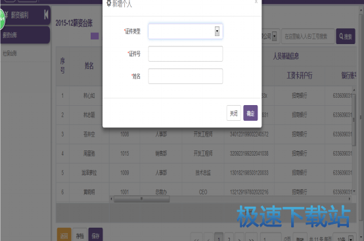
Task: Click the purple 保存 save button
Action: (95, 234)
